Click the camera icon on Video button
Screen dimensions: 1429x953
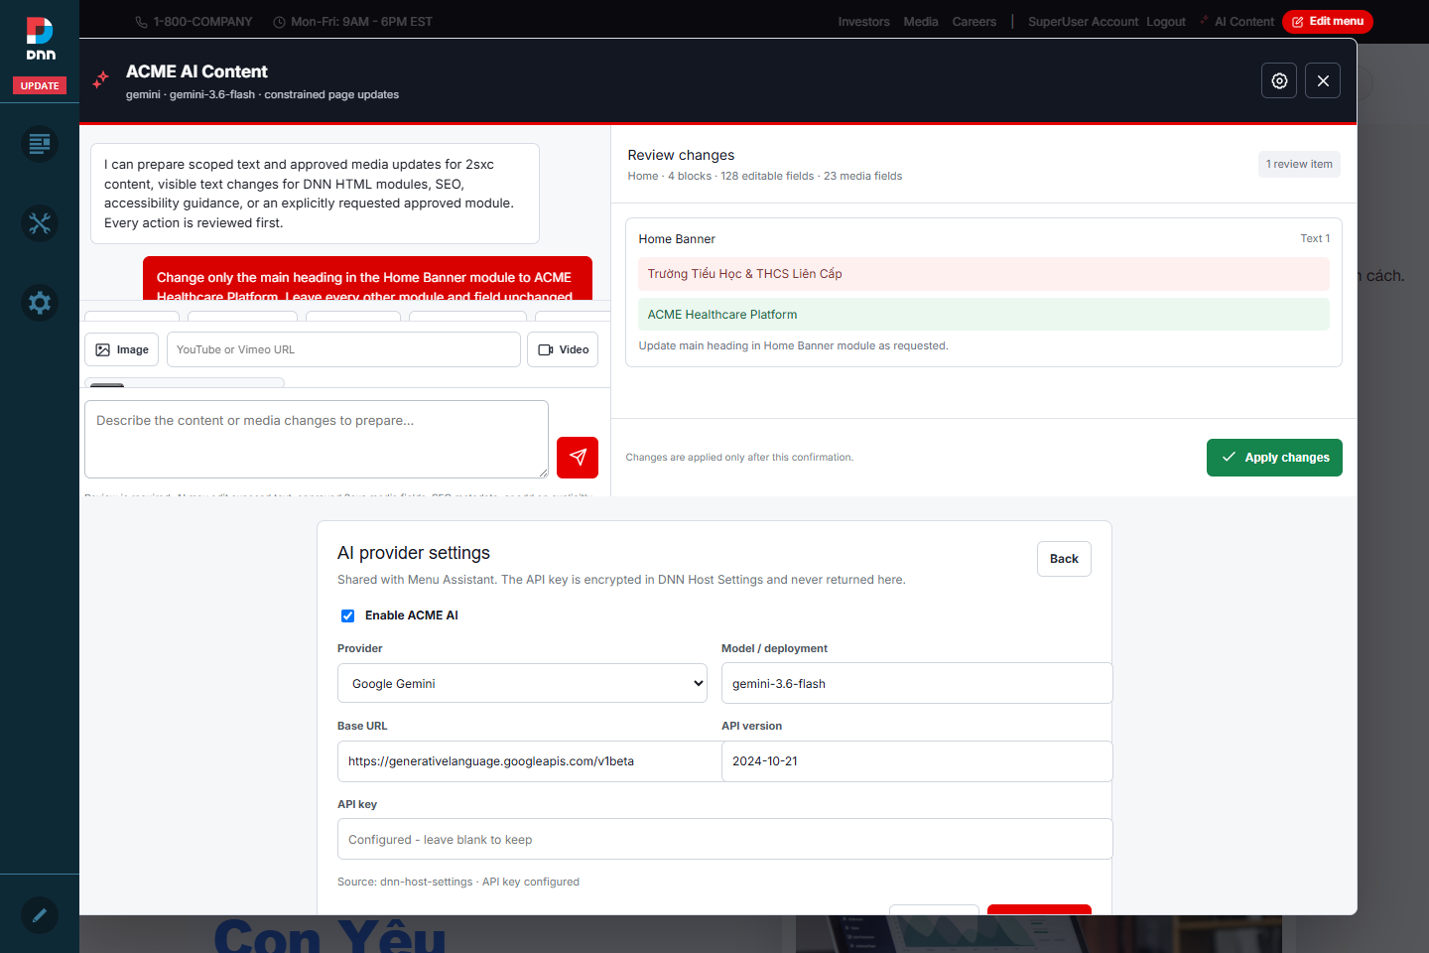point(546,349)
